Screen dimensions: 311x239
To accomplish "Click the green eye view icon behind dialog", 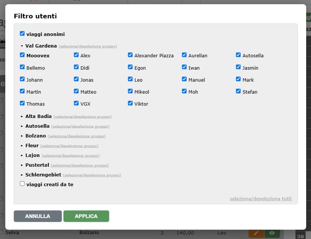I will point(272,233).
